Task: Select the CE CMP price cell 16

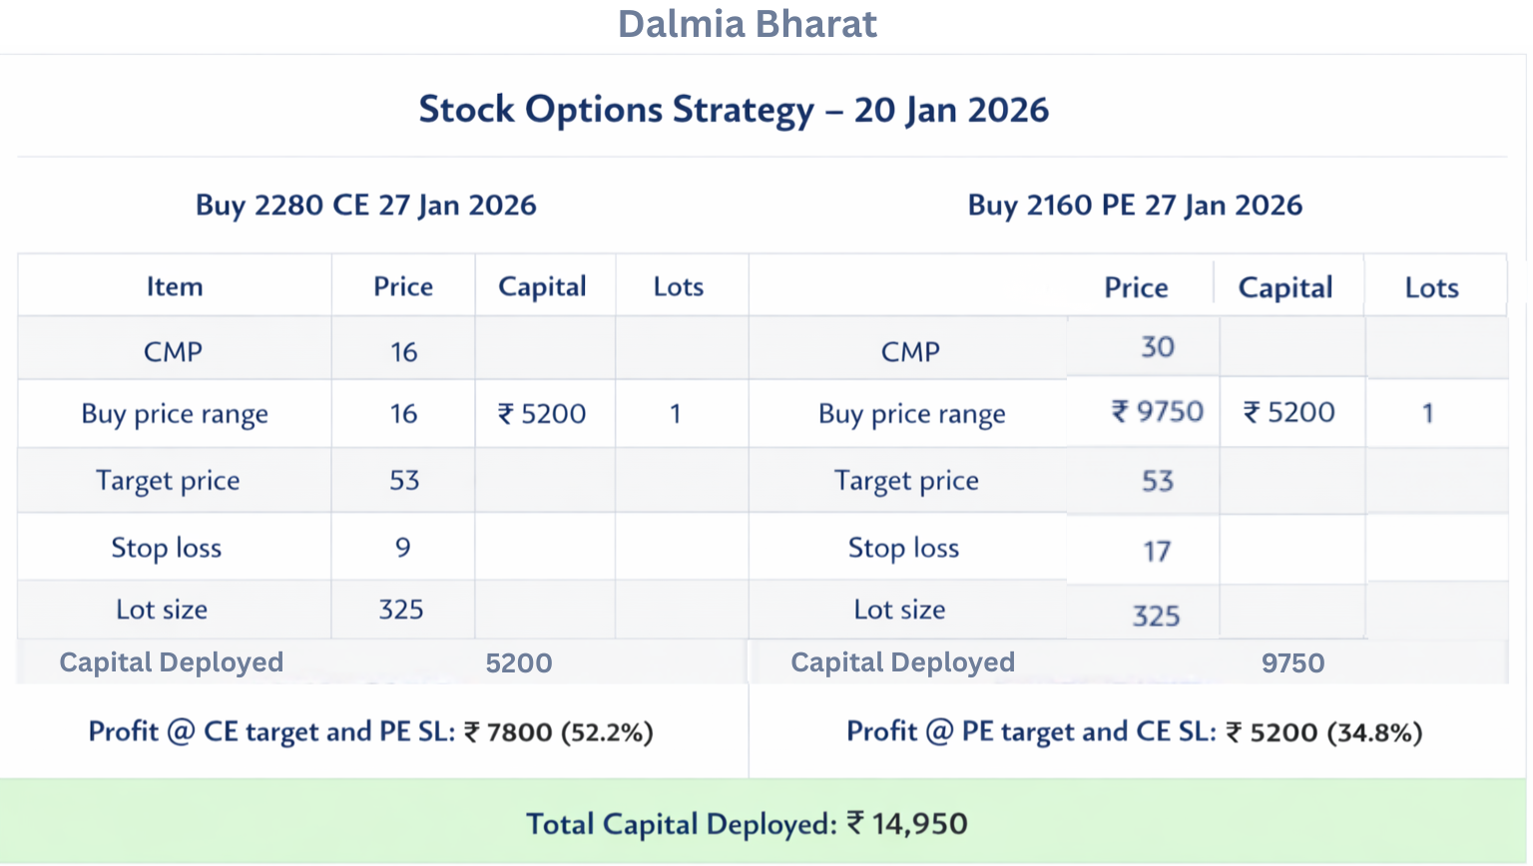Action: pyautogui.click(x=404, y=352)
